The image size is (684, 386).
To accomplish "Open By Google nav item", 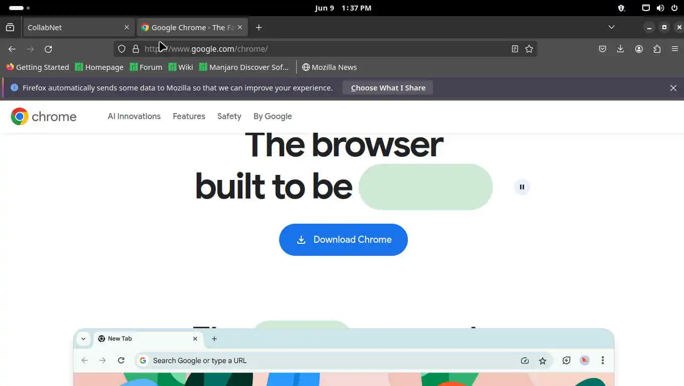I will (x=273, y=116).
